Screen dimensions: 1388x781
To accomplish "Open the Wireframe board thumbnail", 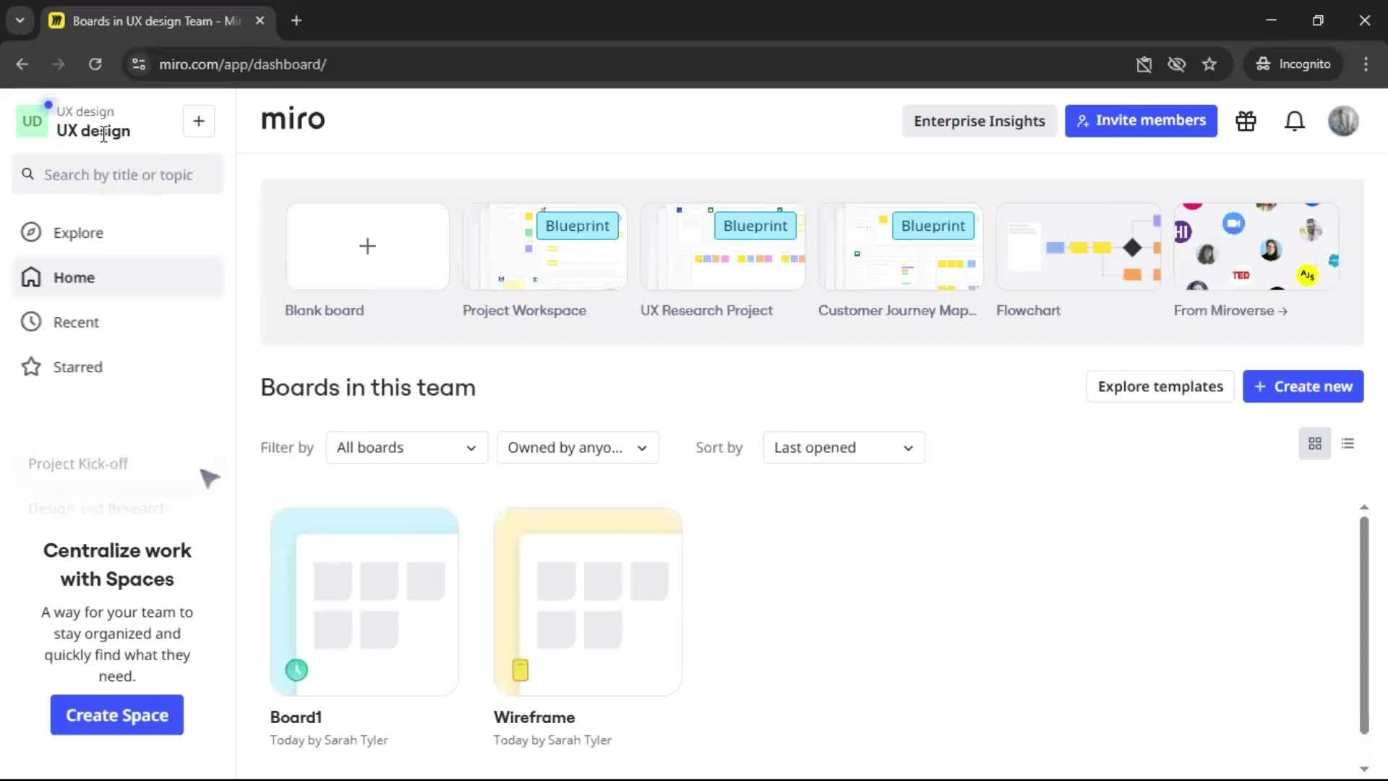I will point(588,602).
